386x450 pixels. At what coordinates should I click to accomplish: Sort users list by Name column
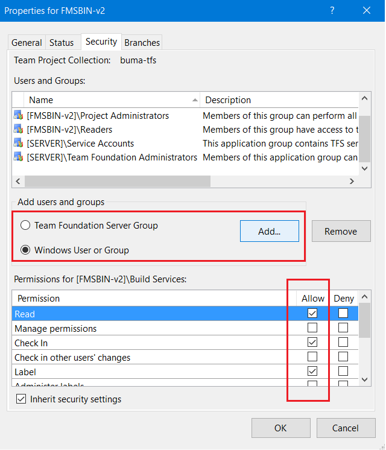pyautogui.click(x=109, y=100)
